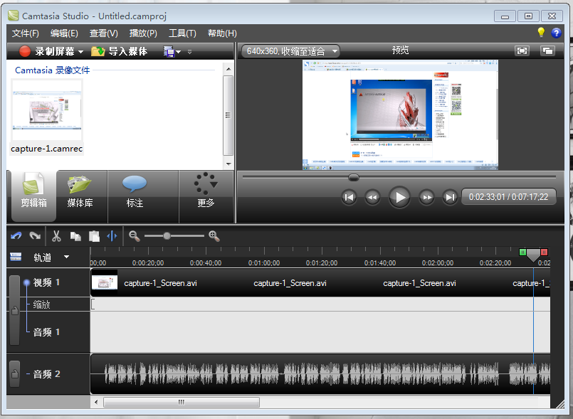Click the 0:01:00;00 ruler timestamp
Viewport: 573px width, 419px height.
264,263
